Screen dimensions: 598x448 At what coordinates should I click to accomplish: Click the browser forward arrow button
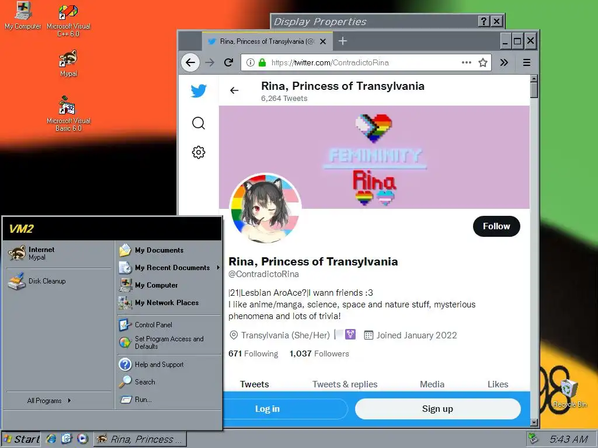click(x=210, y=62)
